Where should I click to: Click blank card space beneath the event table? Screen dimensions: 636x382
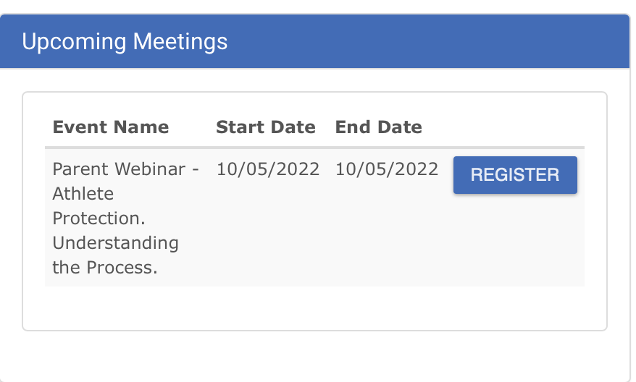coord(314,307)
